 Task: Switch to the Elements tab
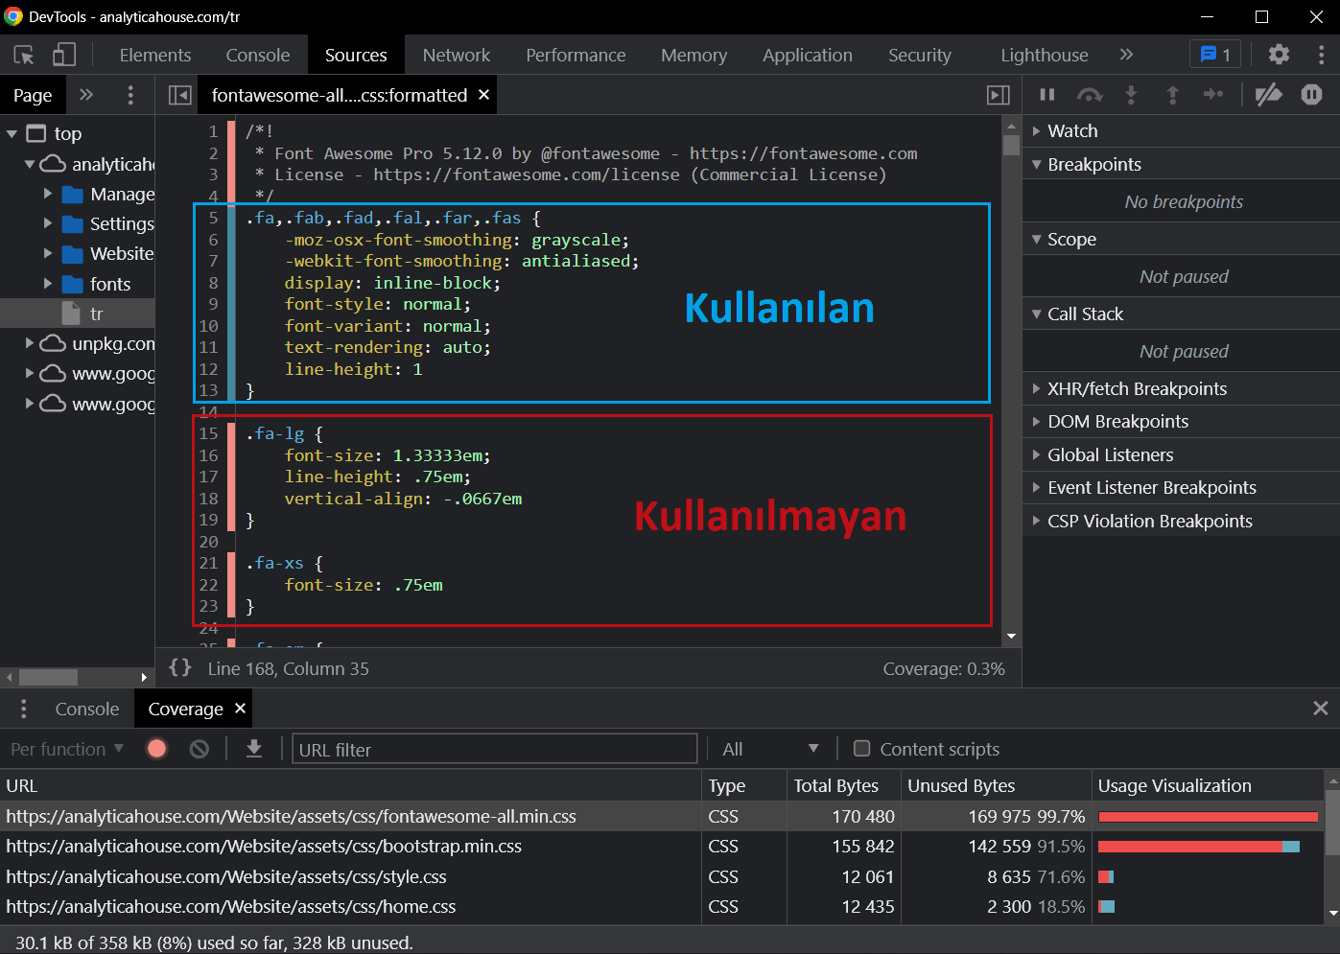(x=155, y=56)
